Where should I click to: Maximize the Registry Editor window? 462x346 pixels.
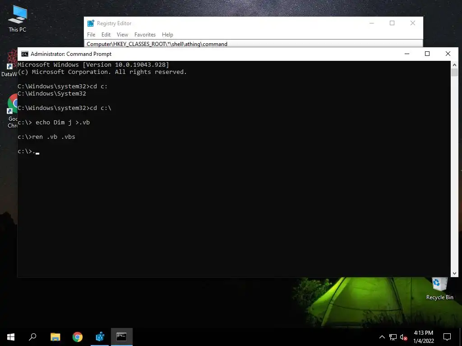click(392, 23)
